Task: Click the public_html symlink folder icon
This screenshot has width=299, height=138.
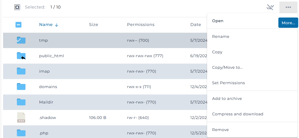Action: [21, 56]
